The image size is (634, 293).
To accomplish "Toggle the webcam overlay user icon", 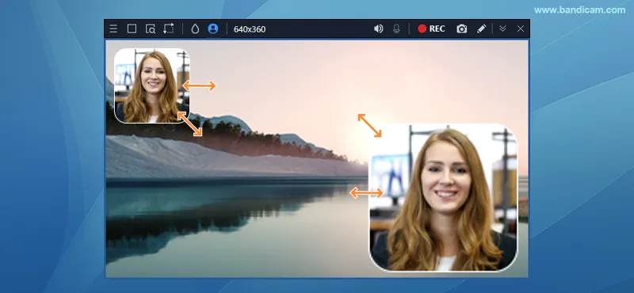I will (x=213, y=29).
